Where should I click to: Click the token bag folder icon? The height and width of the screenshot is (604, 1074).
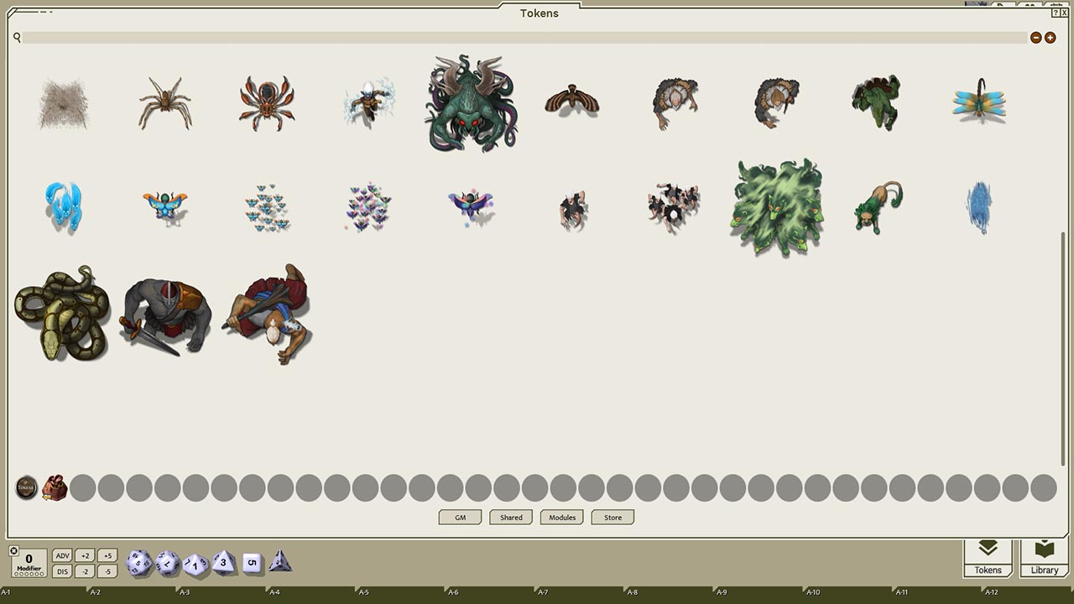pos(55,487)
